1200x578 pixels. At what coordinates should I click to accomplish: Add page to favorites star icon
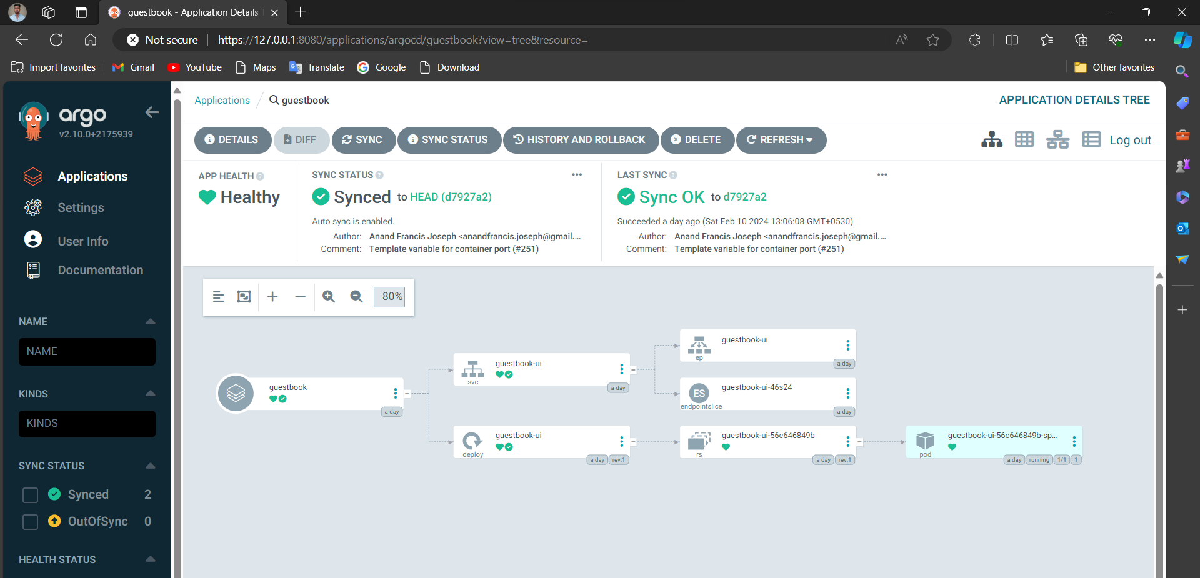(932, 40)
